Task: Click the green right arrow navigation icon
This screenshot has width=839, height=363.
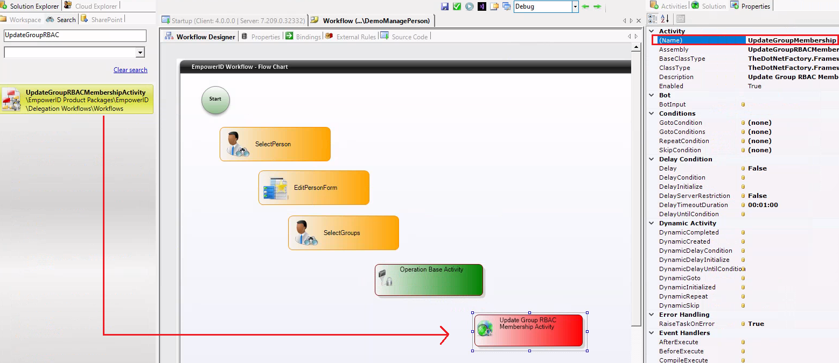Action: point(597,6)
